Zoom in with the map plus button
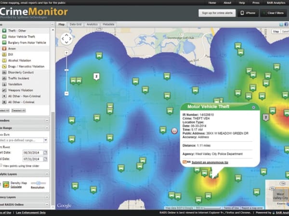The image size is (289, 216). pyautogui.click(x=66, y=52)
